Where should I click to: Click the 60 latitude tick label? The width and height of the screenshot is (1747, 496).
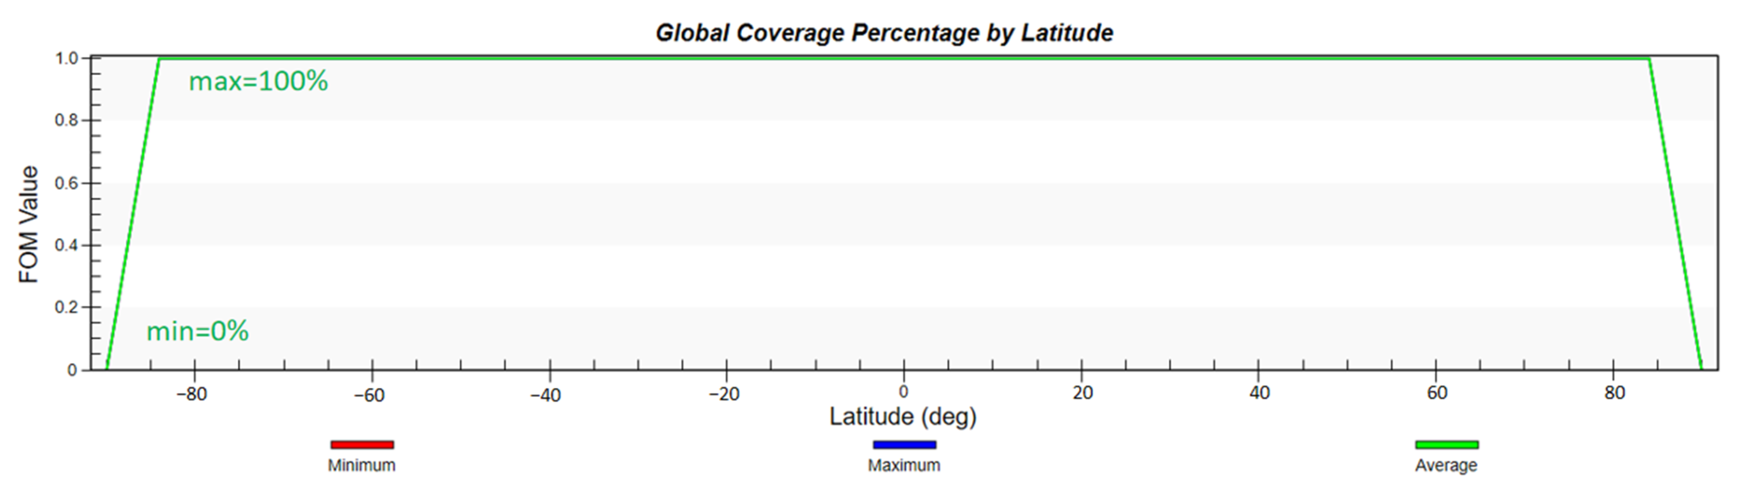(1437, 393)
